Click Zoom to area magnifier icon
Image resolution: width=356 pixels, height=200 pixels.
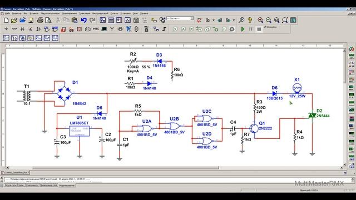[x=277, y=21]
